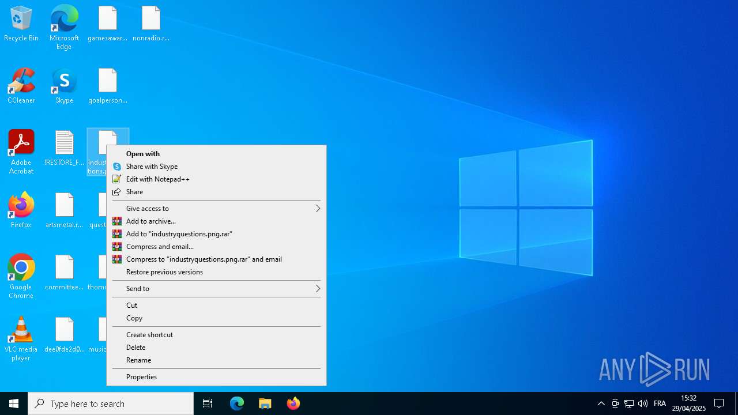Choose Edit with Notepad++
738x415 pixels.
coord(216,179)
